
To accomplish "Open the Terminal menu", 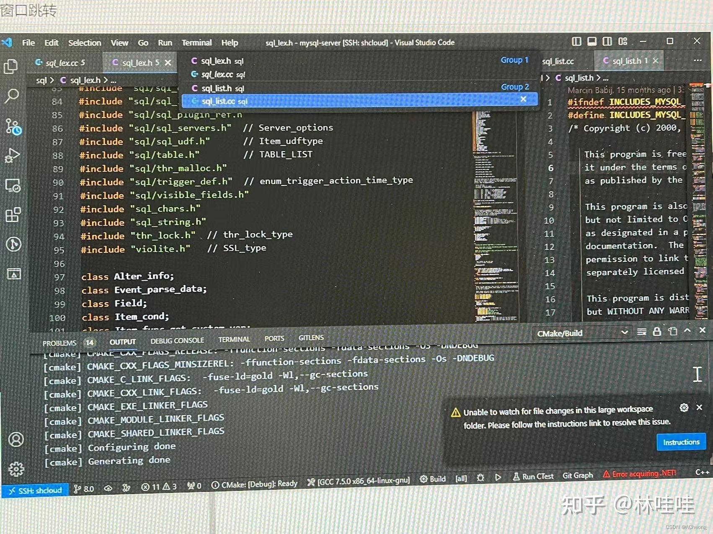I will point(196,42).
